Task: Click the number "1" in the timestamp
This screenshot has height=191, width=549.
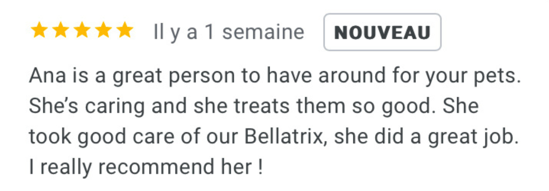Action: [210, 33]
